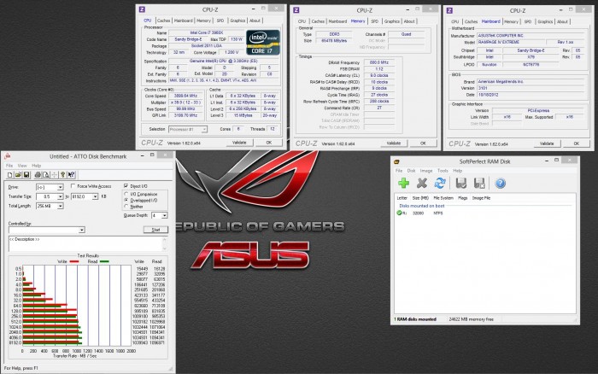Click Core Speed value in CPU-Z
Screen dimensions: 598x374
pyautogui.click(x=185, y=96)
